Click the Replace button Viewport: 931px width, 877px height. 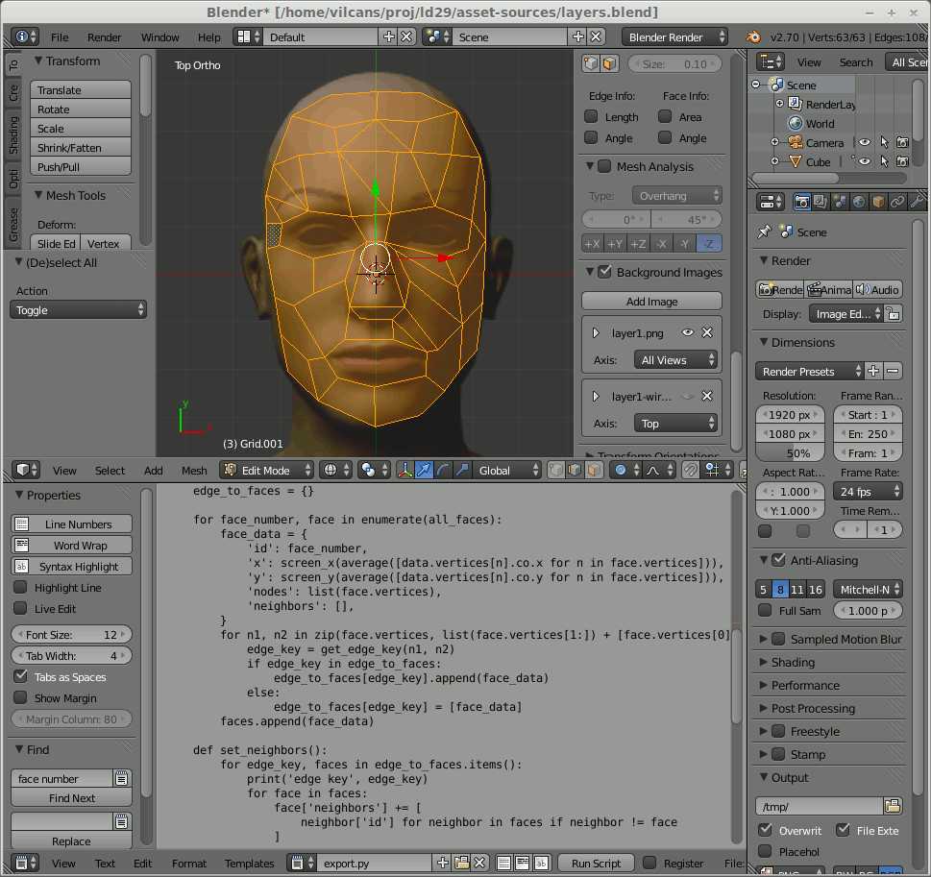(71, 840)
